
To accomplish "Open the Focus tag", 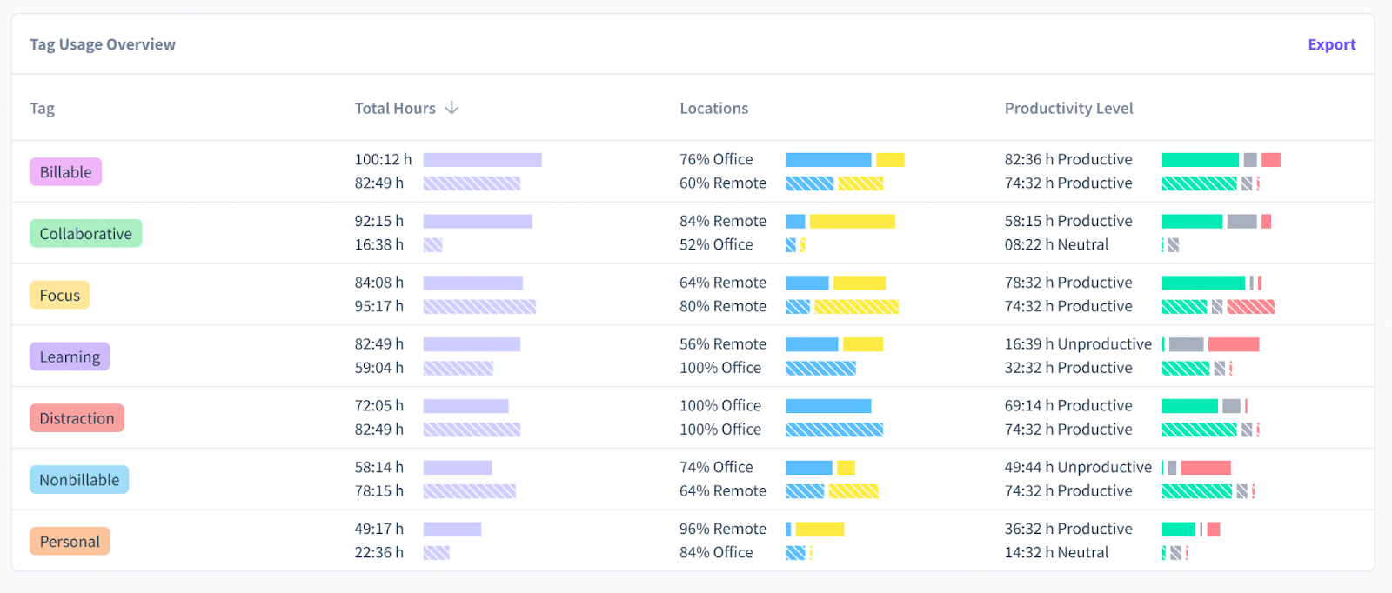I will (x=59, y=296).
